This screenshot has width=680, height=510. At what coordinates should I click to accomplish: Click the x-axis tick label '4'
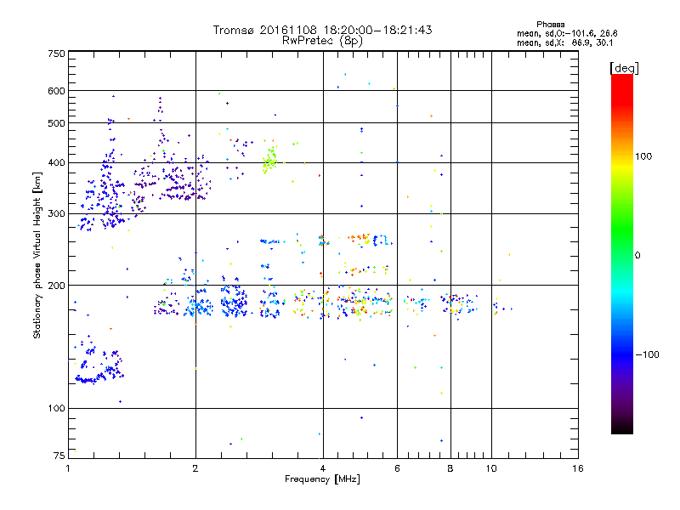click(323, 468)
